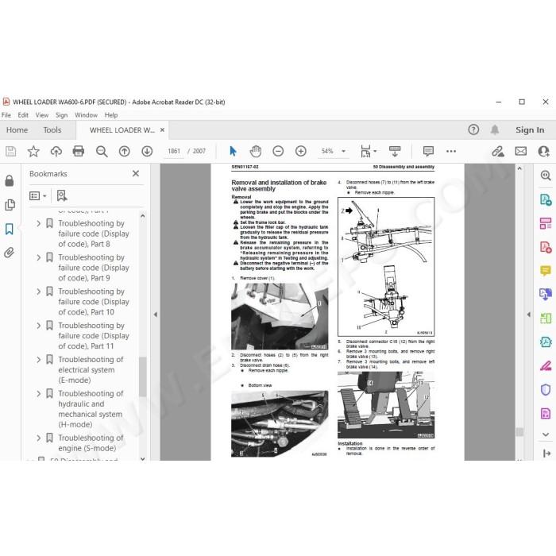
Task: Open the Help menu
Action: pyautogui.click(x=111, y=115)
